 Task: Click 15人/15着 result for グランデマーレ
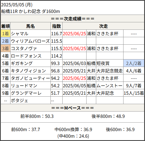pos(134,93)
